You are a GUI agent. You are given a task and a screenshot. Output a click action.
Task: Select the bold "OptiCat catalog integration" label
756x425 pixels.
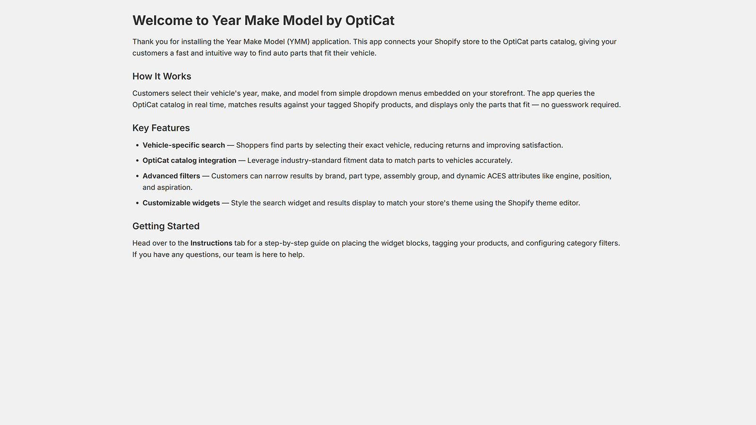(x=189, y=161)
